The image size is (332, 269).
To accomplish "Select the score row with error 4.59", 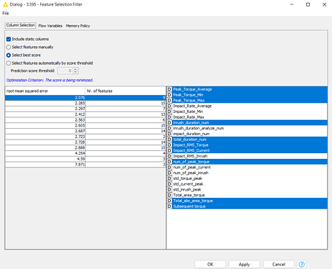I will click(85, 159).
